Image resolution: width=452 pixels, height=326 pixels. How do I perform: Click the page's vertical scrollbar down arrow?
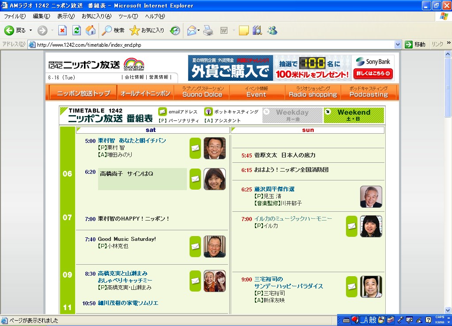[448, 310]
